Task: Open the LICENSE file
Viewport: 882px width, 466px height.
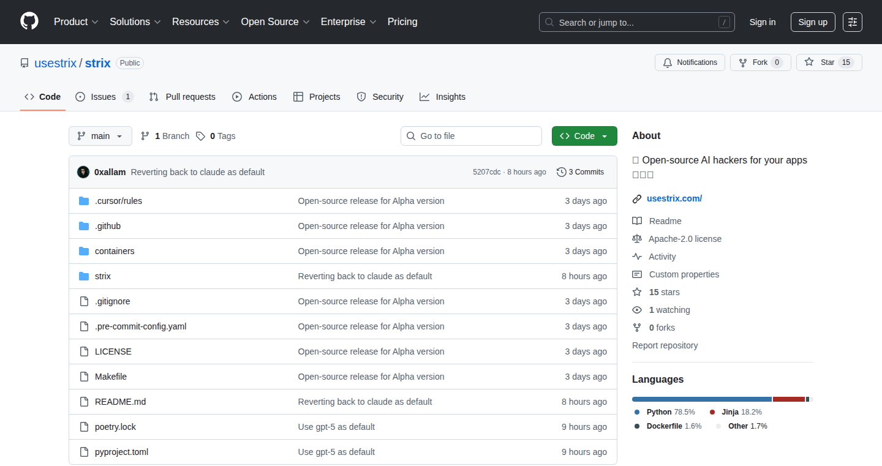Action: [x=113, y=351]
